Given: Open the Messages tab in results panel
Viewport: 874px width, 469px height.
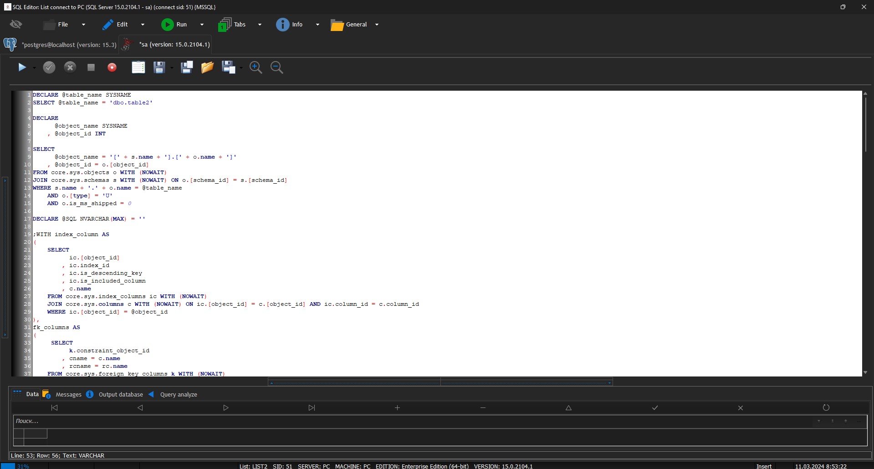Looking at the screenshot, I should pos(68,395).
